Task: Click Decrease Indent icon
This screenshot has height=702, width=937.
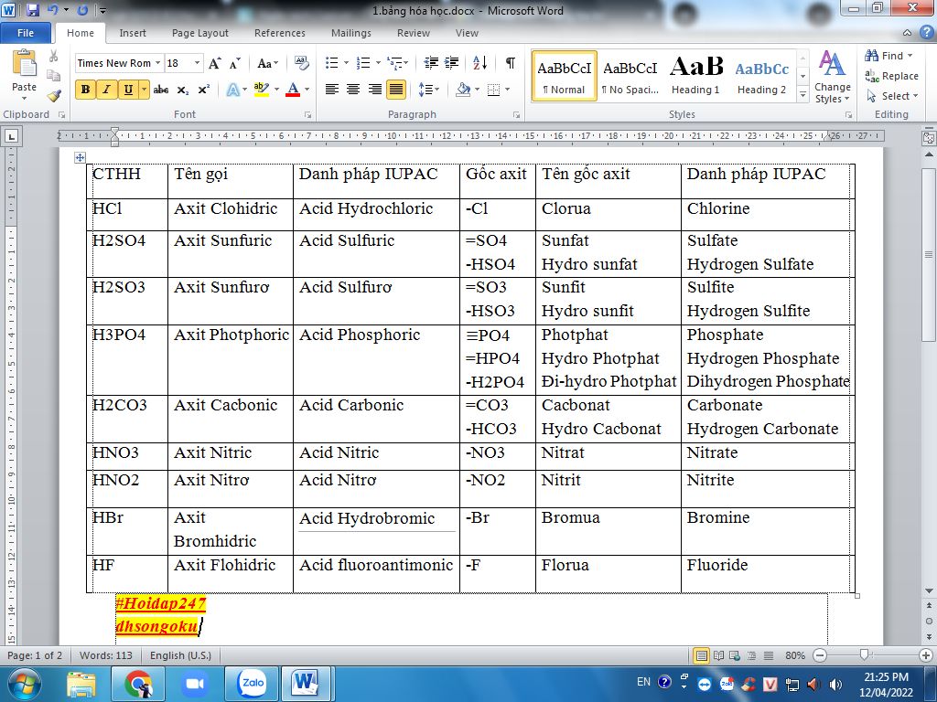Action: click(x=431, y=63)
